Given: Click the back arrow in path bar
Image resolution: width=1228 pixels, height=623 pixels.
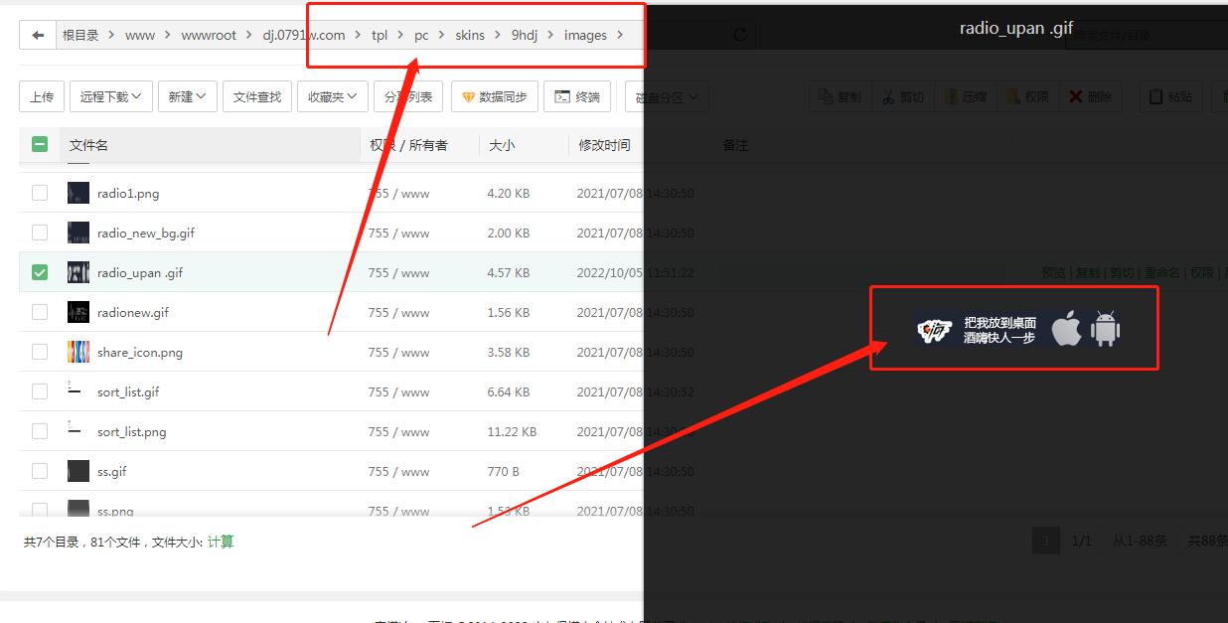Looking at the screenshot, I should click(38, 35).
